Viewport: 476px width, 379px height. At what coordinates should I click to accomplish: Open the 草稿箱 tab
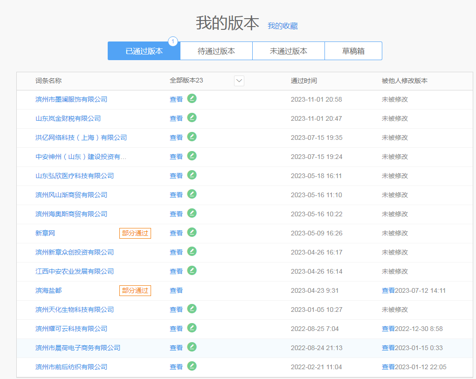pyautogui.click(x=353, y=51)
